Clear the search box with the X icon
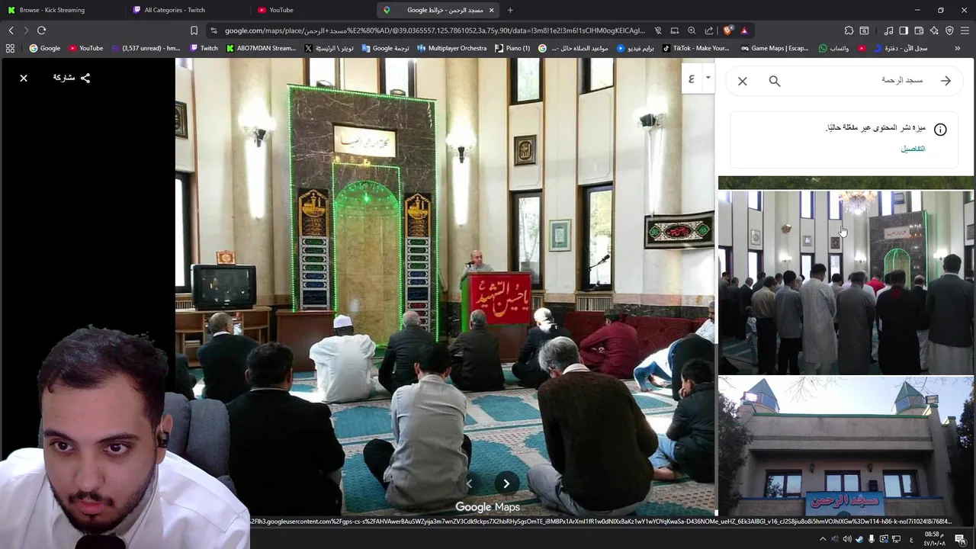Image resolution: width=976 pixels, height=549 pixels. tap(743, 81)
